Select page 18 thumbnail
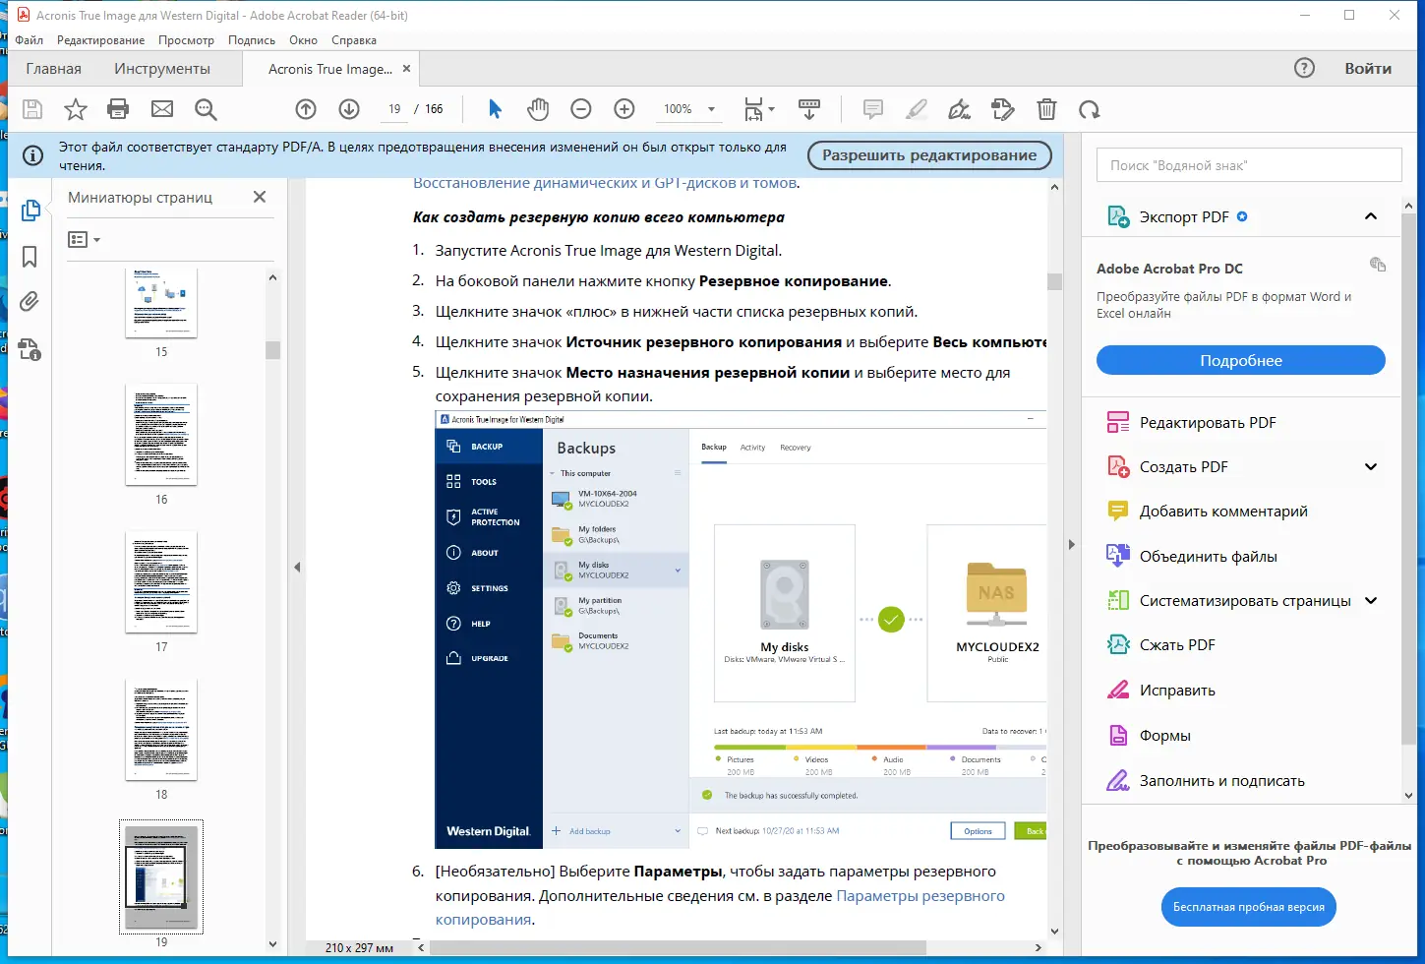1425x964 pixels. click(161, 730)
